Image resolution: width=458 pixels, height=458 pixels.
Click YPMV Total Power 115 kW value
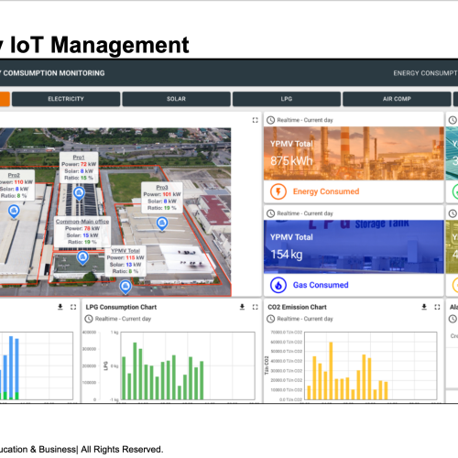[x=130, y=257]
